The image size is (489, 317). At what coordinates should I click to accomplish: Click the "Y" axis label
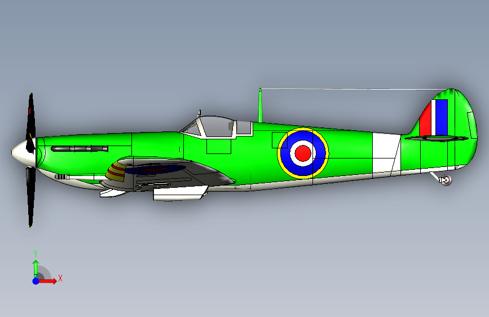tap(36, 254)
